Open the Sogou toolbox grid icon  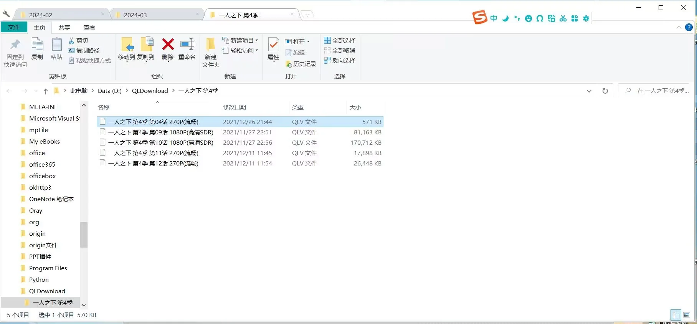pyautogui.click(x=575, y=18)
